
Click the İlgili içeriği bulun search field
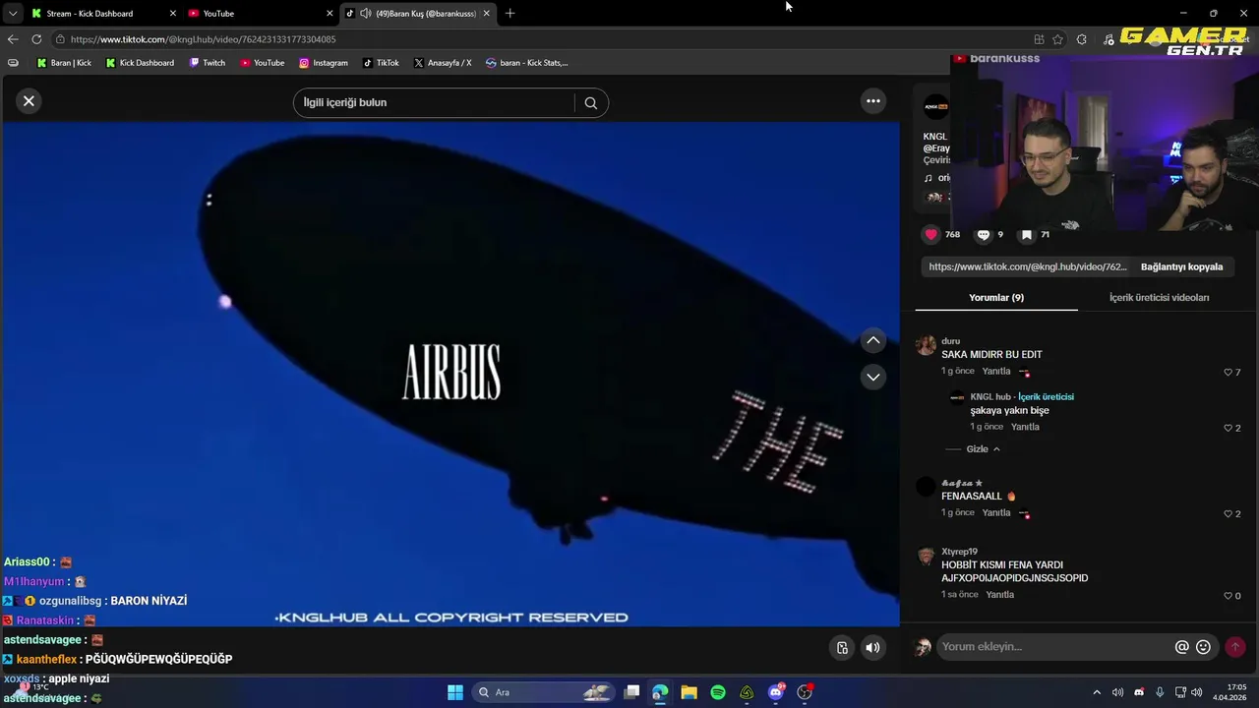(433, 102)
